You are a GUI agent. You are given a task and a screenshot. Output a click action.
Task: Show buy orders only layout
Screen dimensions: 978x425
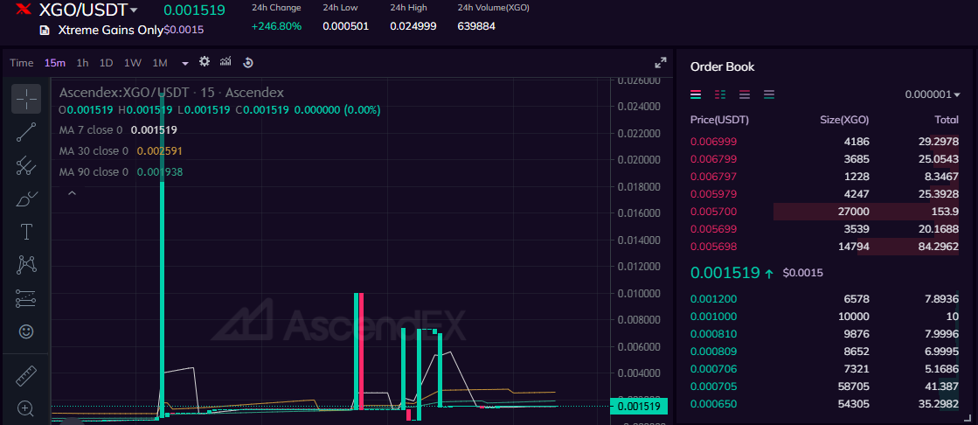[x=769, y=94]
